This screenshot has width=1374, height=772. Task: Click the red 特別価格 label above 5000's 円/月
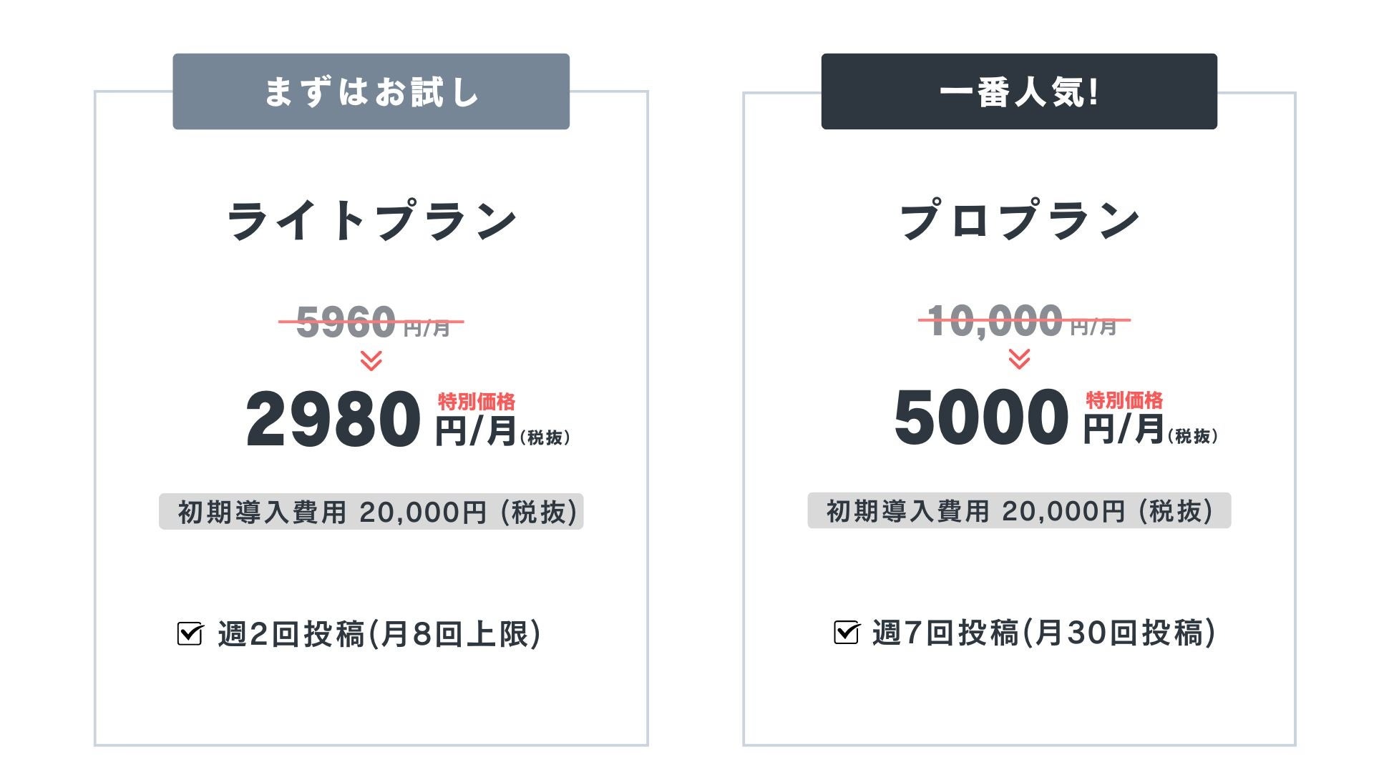click(1124, 400)
